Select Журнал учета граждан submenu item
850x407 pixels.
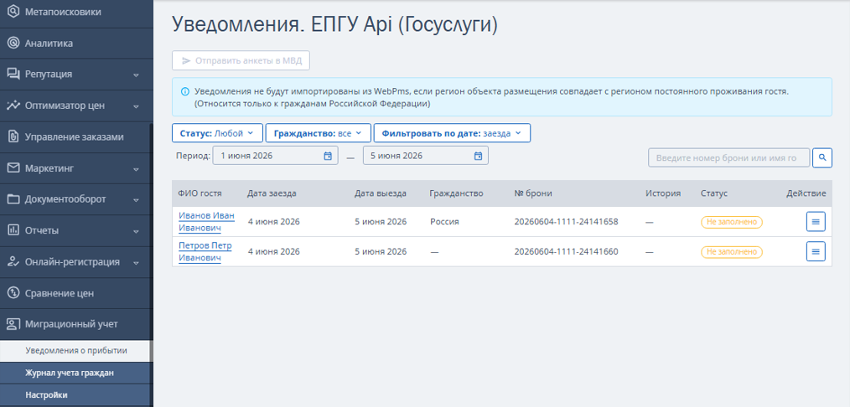coord(76,373)
